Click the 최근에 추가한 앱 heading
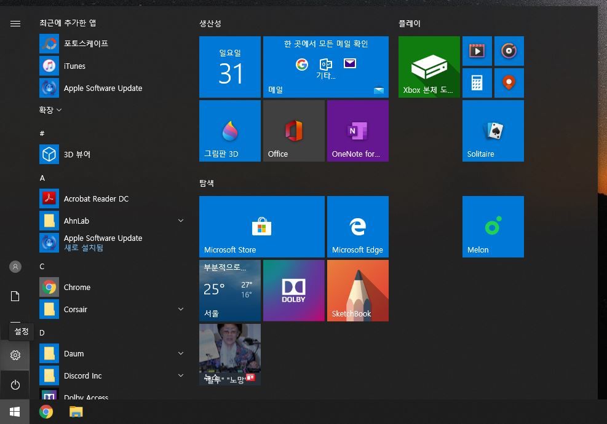The height and width of the screenshot is (424, 607). tap(68, 23)
